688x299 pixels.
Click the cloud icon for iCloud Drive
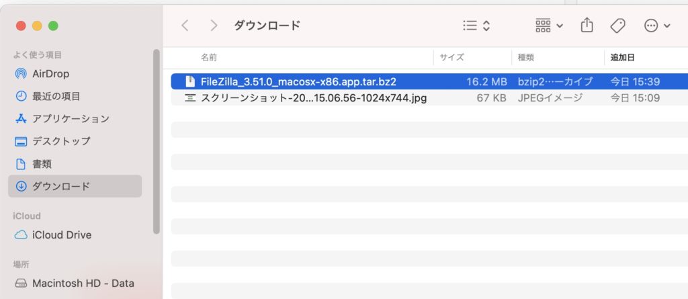pyautogui.click(x=21, y=235)
